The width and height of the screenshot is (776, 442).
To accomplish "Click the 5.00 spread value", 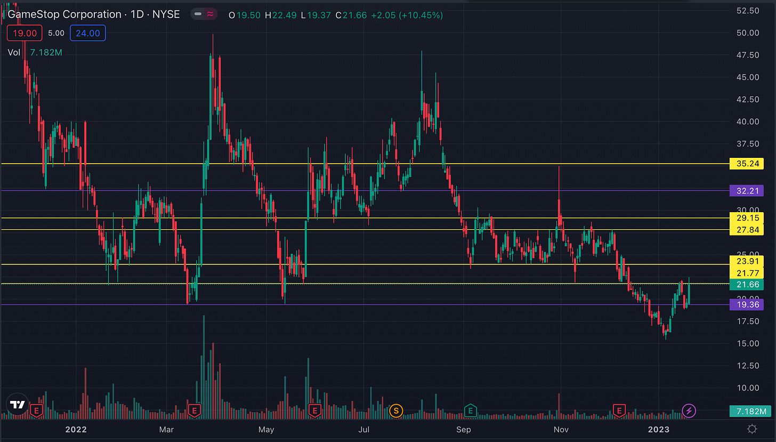I will (x=55, y=33).
